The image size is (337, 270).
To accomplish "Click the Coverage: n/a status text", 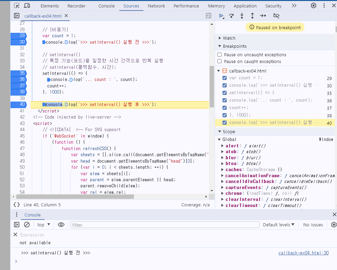I will (195, 205).
